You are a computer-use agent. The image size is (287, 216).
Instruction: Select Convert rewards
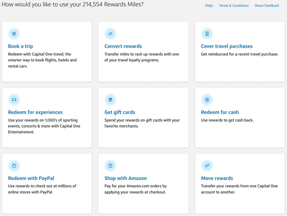click(123, 46)
